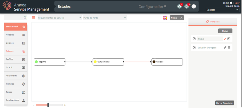Click help icon beside Solución Entregada
Image resolution: width=242 pixels, height=108 pixels.
(x=194, y=48)
